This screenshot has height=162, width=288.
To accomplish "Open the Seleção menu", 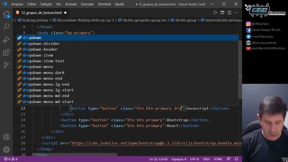I will [46, 4].
